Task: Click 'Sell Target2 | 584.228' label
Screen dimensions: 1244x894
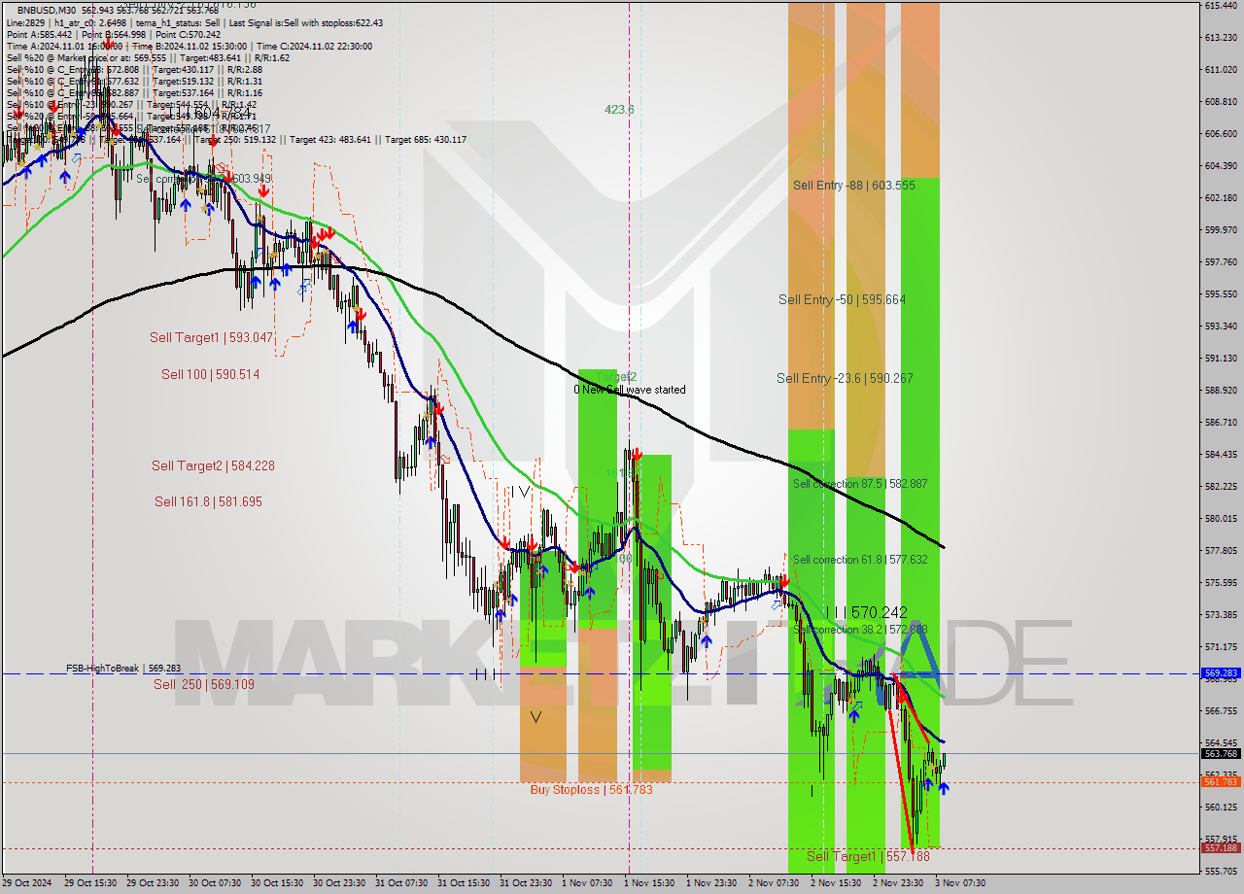Action: [213, 465]
